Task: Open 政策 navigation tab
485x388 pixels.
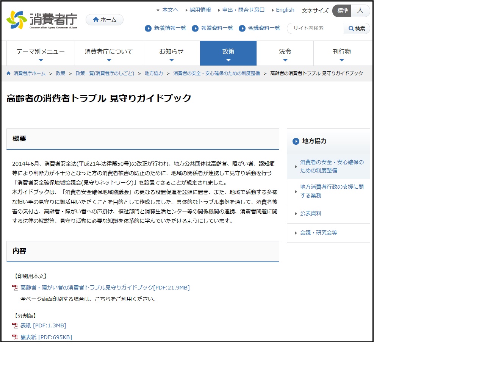Action: [x=228, y=53]
